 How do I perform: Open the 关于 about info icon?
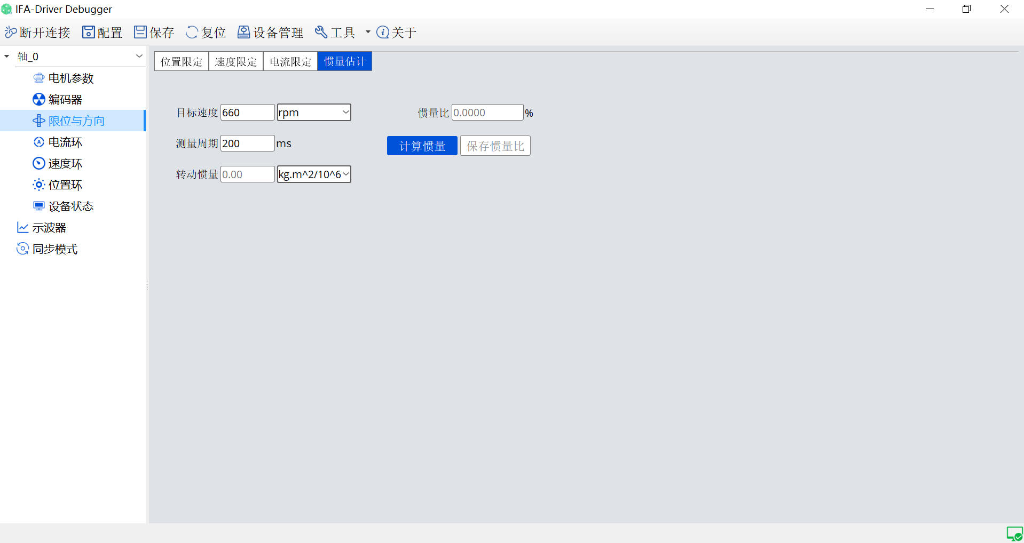click(383, 33)
